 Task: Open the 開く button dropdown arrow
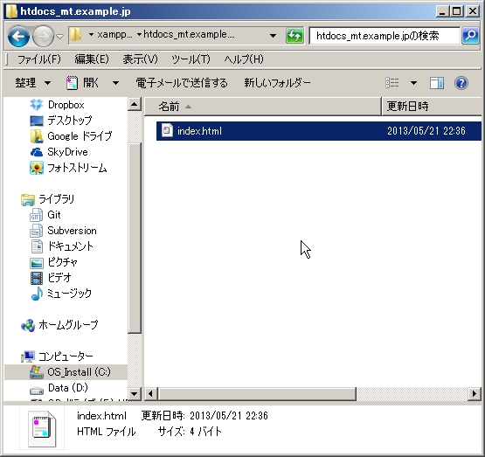tap(115, 83)
